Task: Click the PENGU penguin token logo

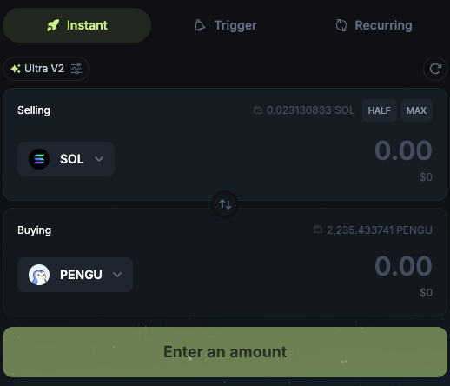Action: (x=39, y=275)
